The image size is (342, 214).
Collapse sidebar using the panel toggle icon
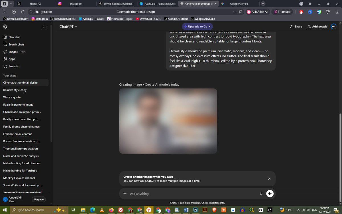tap(45, 27)
